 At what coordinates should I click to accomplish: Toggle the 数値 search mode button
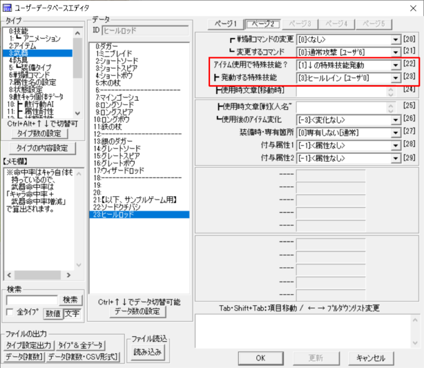coord(52,313)
